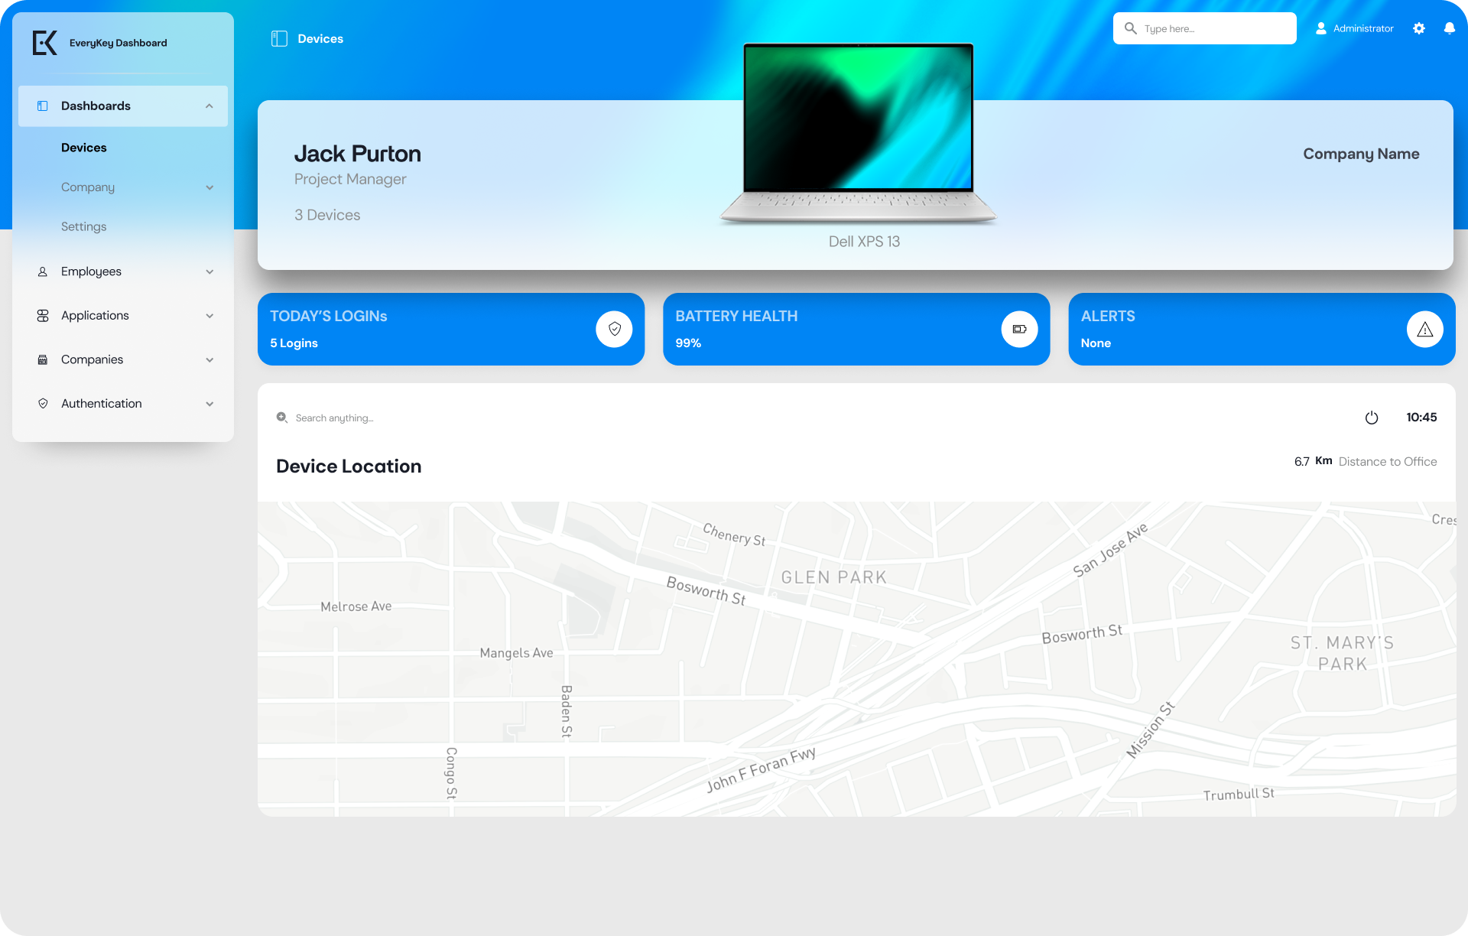Click the Jack Purton name heading
Screen dimensions: 1468x936
pyautogui.click(x=357, y=154)
